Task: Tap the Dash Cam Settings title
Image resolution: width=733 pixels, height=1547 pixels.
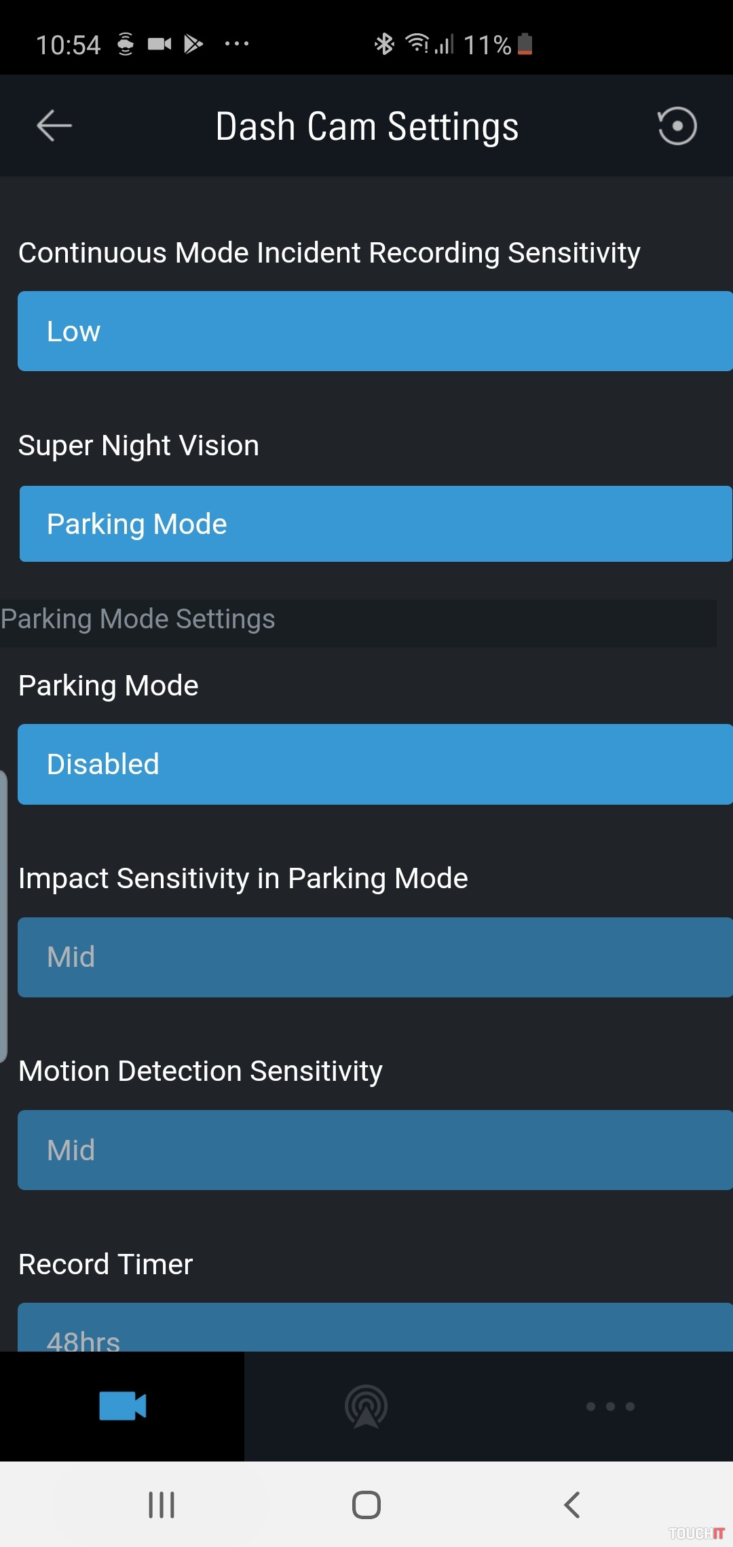Action: coord(366,126)
